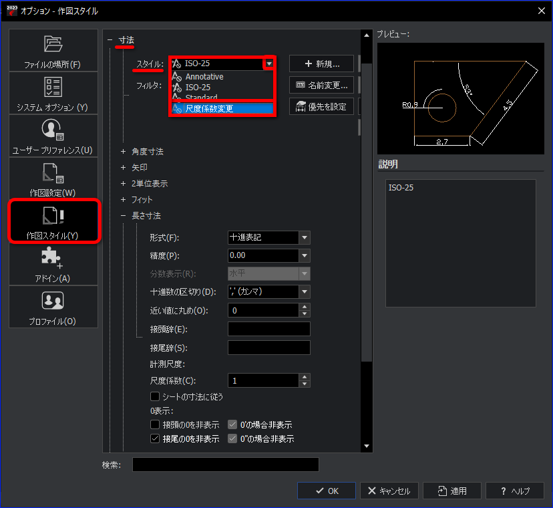553x508 pixels.
Task: Click the 優先を設定 button
Action: click(321, 107)
